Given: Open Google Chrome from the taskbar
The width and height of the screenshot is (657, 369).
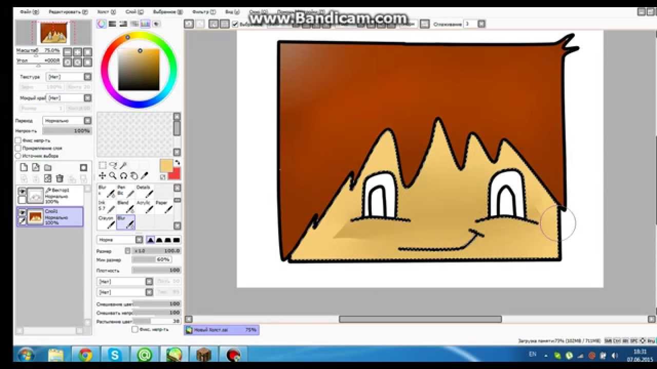Looking at the screenshot, I should [x=85, y=355].
